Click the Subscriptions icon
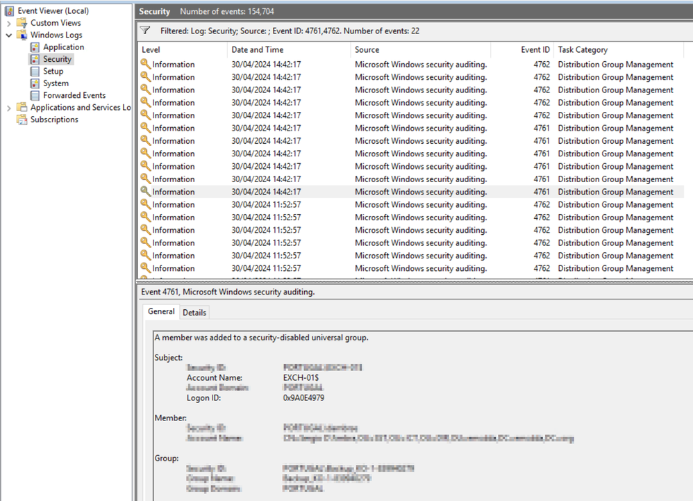 click(22, 119)
